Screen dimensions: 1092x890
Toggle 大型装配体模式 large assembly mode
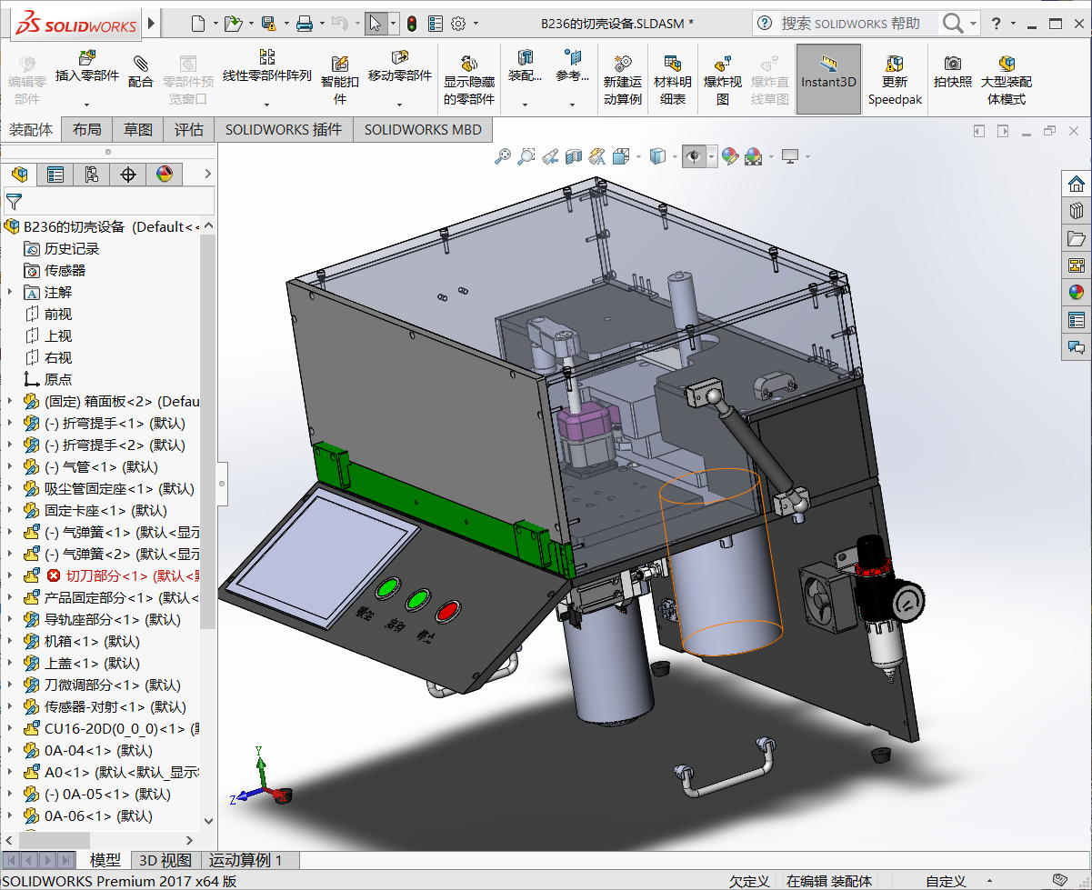point(1007,80)
